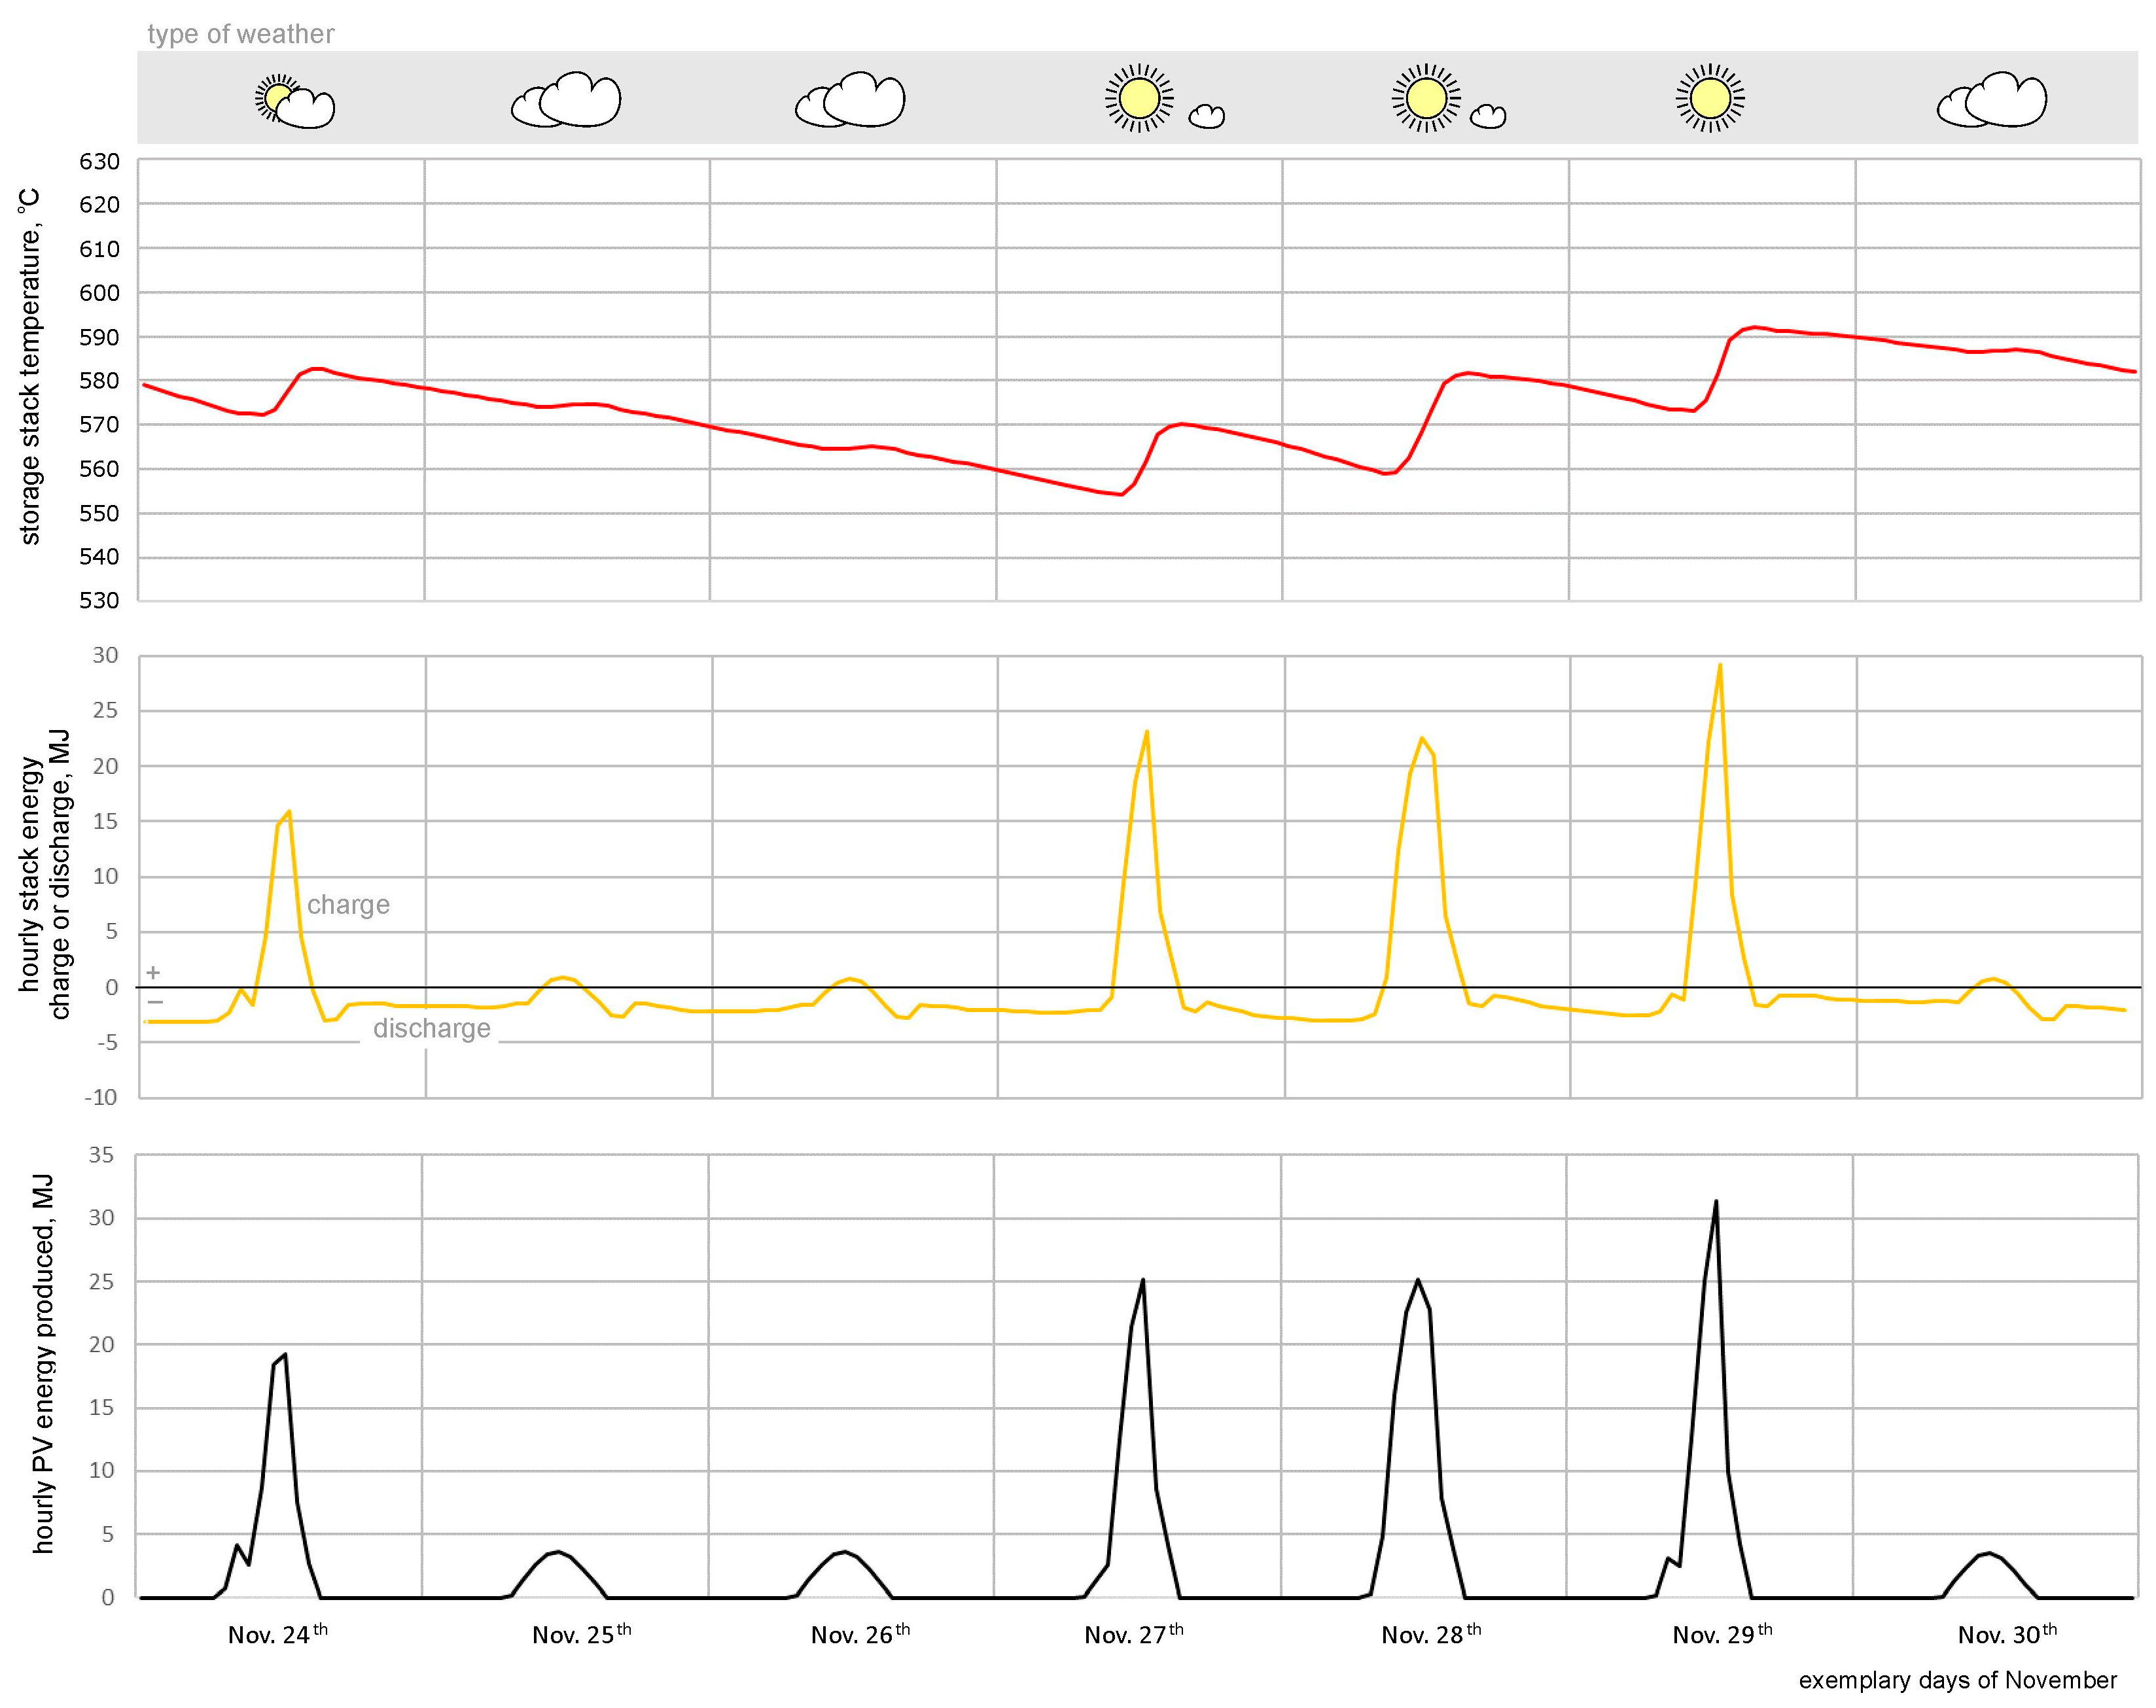This screenshot has height=1708, width=2156.
Task: Click the -10 tick on the charge axis
Action: click(100, 1097)
